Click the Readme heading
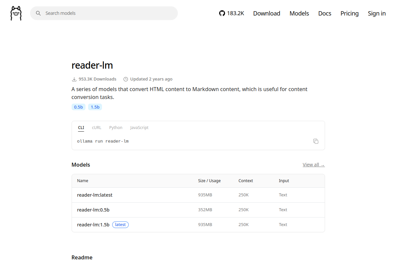The width and height of the screenshot is (396, 264). [82, 257]
